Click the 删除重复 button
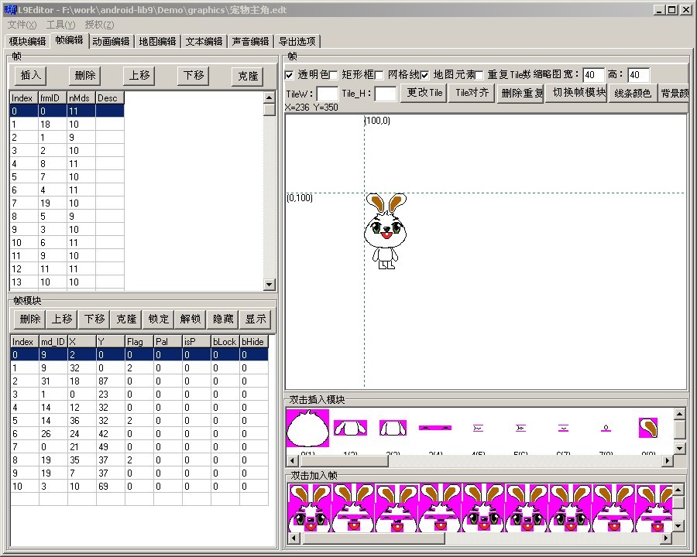Image resolution: width=697 pixels, height=557 pixels. (521, 94)
